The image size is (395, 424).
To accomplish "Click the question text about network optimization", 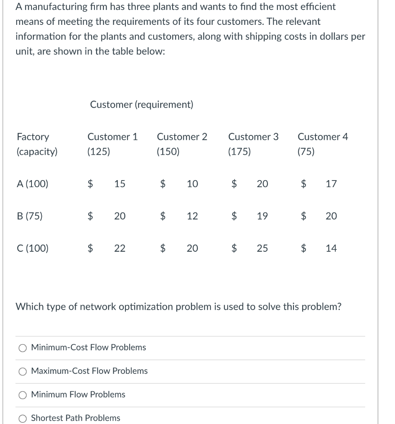I will coord(178,307).
